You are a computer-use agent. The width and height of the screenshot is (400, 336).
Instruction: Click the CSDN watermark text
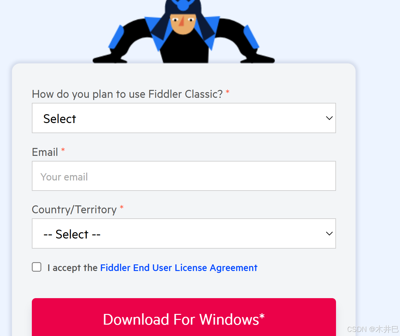tap(373, 329)
